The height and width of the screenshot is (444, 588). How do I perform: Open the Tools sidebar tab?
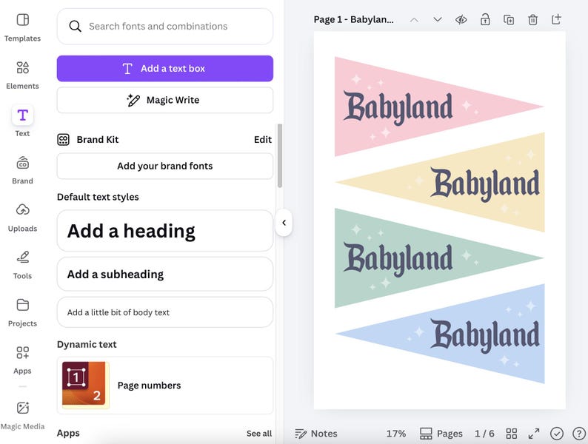click(x=22, y=265)
